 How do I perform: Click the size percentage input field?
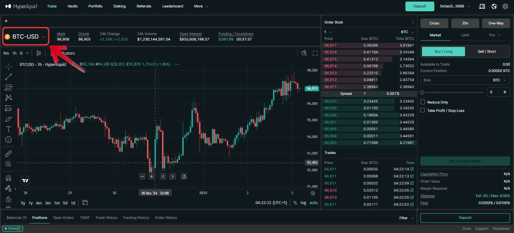tap(498, 92)
